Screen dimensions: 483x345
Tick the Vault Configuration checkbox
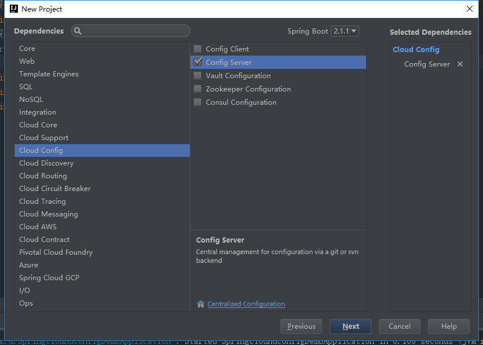click(x=197, y=75)
